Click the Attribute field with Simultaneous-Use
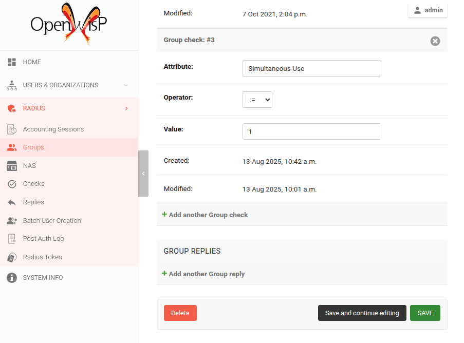The height and width of the screenshot is (343, 464). (x=311, y=68)
